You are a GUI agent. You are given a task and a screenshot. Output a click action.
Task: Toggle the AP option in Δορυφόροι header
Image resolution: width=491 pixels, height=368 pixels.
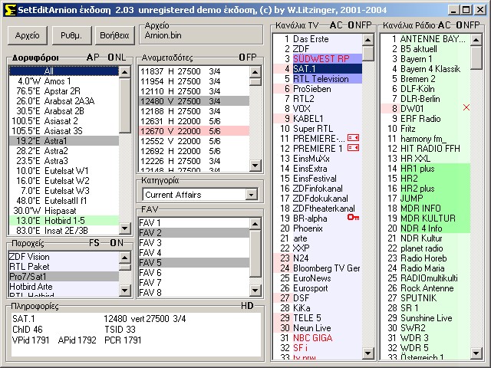click(93, 58)
